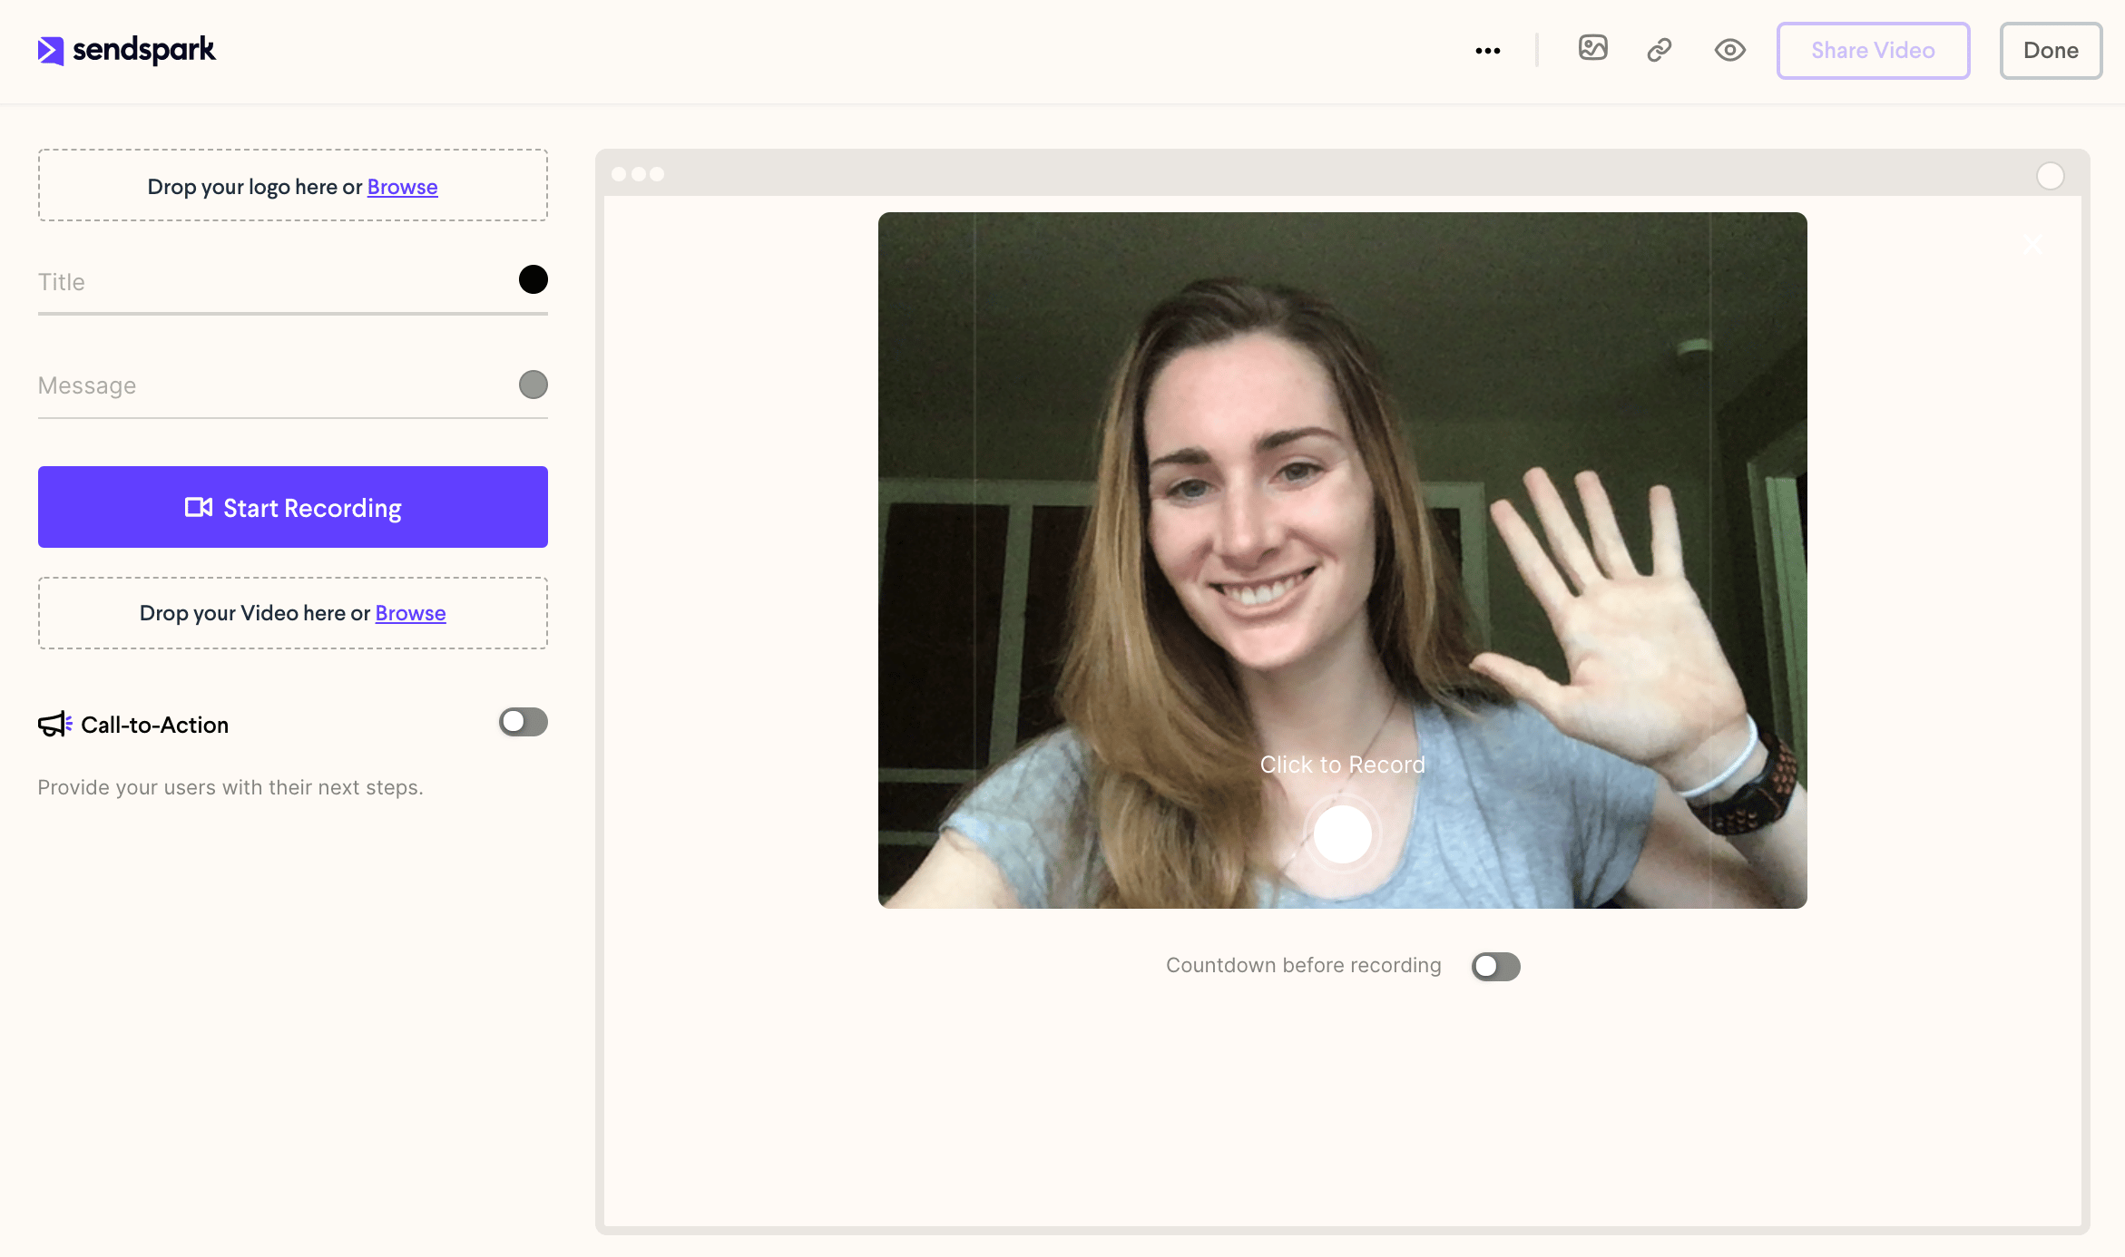Screen dimensions: 2125x1257
Task: Click the 'Click to Record' text
Action: click(1342, 765)
